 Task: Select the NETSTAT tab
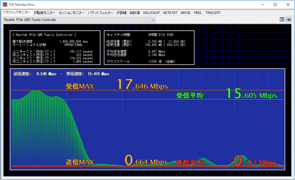click(x=170, y=13)
